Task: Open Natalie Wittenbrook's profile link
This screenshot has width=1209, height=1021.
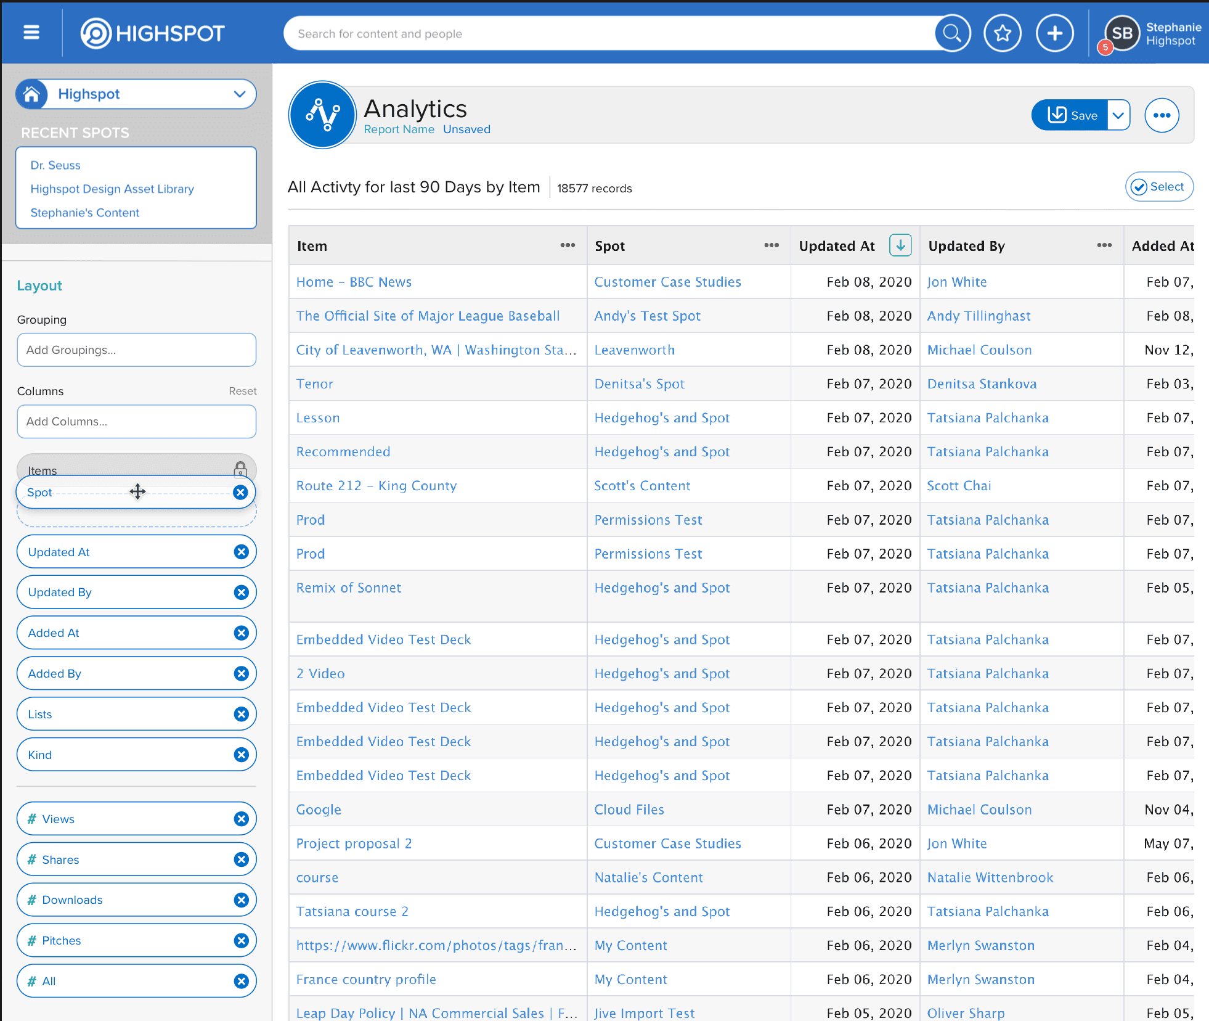Action: point(990,877)
